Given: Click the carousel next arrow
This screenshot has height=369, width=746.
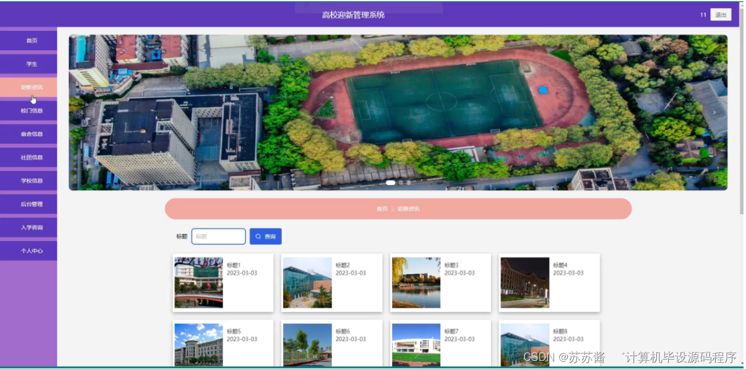Looking at the screenshot, I should pos(714,112).
